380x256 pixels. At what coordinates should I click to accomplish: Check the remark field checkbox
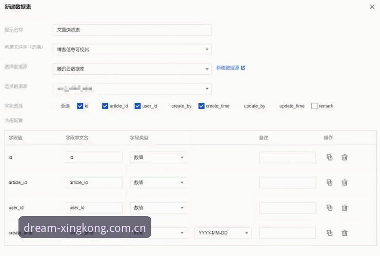click(x=314, y=106)
